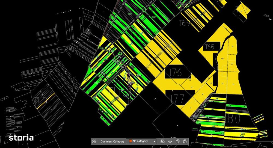Select the T77 parcel block label

tap(177, 99)
